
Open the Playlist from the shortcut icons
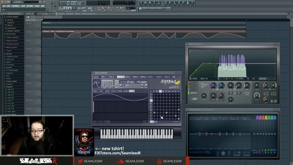141,3
